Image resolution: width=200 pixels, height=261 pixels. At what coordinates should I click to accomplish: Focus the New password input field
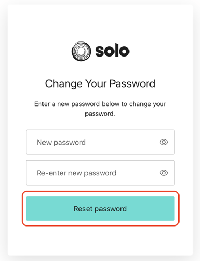tap(100, 142)
